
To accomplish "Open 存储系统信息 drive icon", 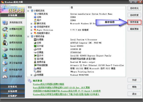I will 5,49.
